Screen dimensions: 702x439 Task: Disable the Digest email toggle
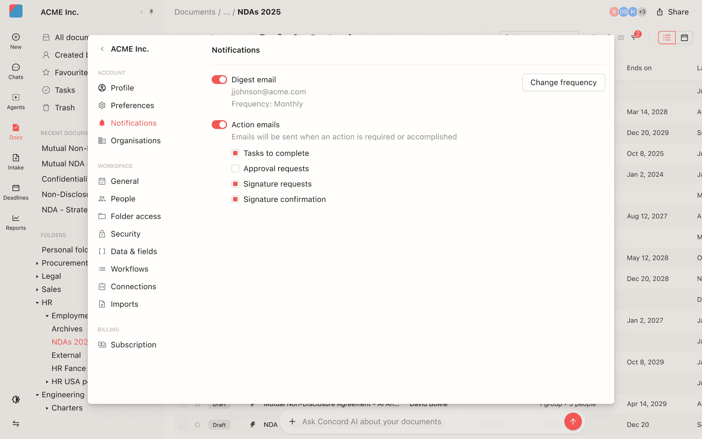pos(219,80)
